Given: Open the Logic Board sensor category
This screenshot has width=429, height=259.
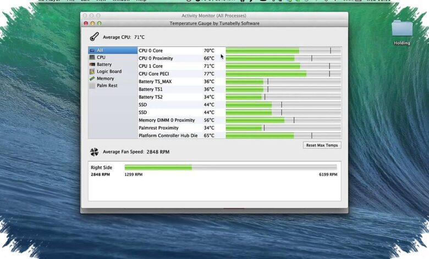Looking at the screenshot, I should pos(113,72).
